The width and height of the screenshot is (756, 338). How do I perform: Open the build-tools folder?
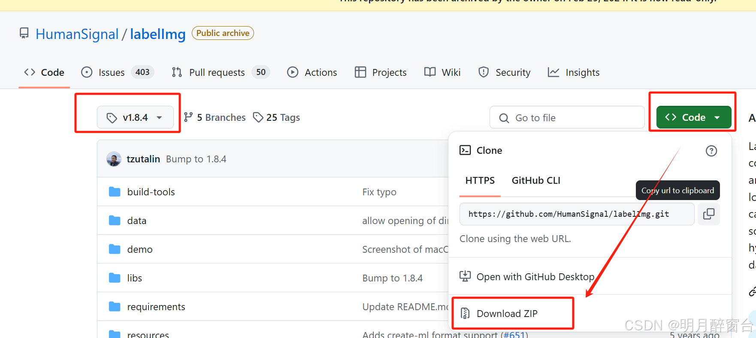click(151, 192)
